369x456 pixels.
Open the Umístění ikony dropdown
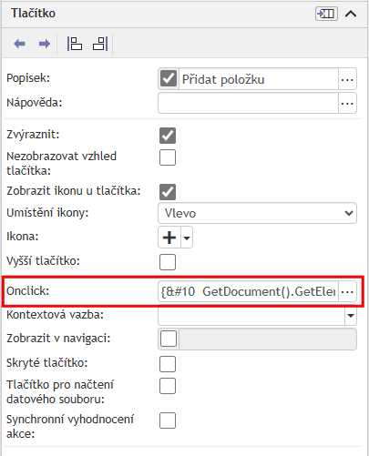click(x=257, y=213)
